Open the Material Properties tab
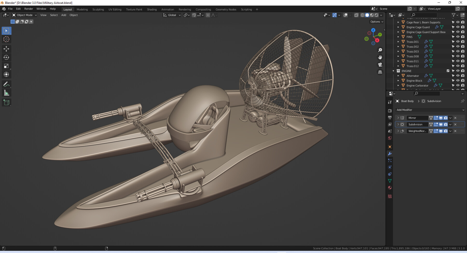Image resolution: width=467 pixels, height=253 pixels. click(390, 187)
